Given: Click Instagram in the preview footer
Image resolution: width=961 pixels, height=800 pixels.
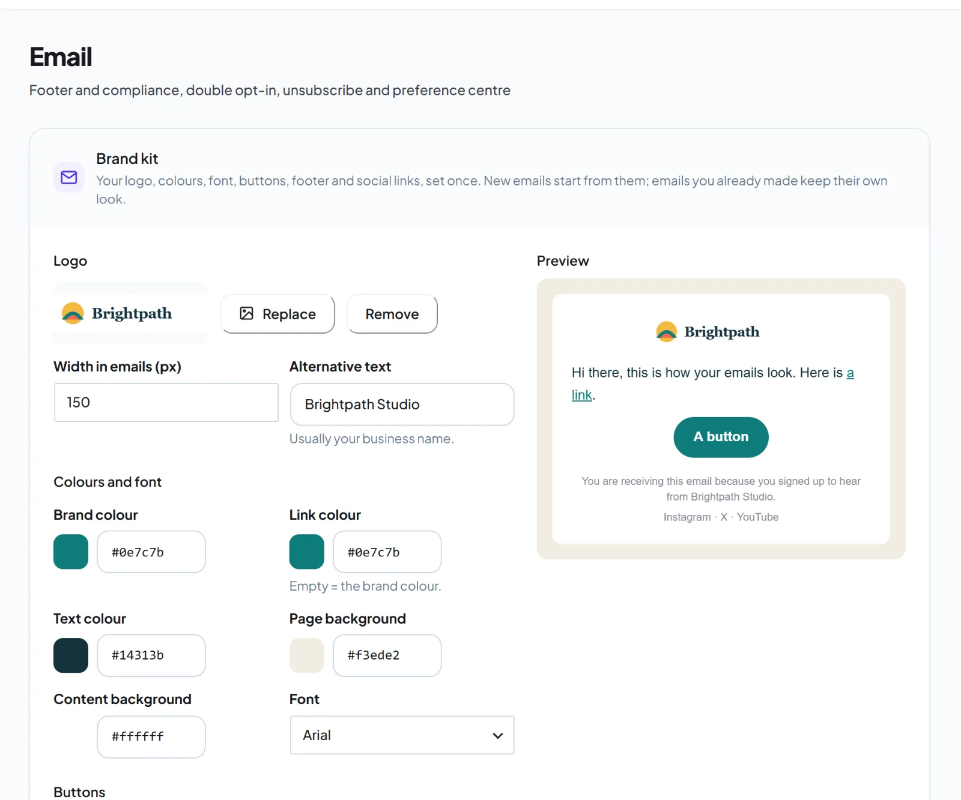Looking at the screenshot, I should tap(687, 517).
